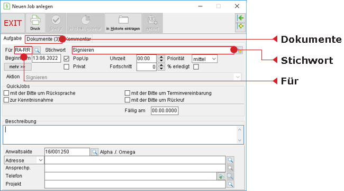344x191 pixels.
Task: Click the Für field containing RA-RR
Action: pos(23,50)
